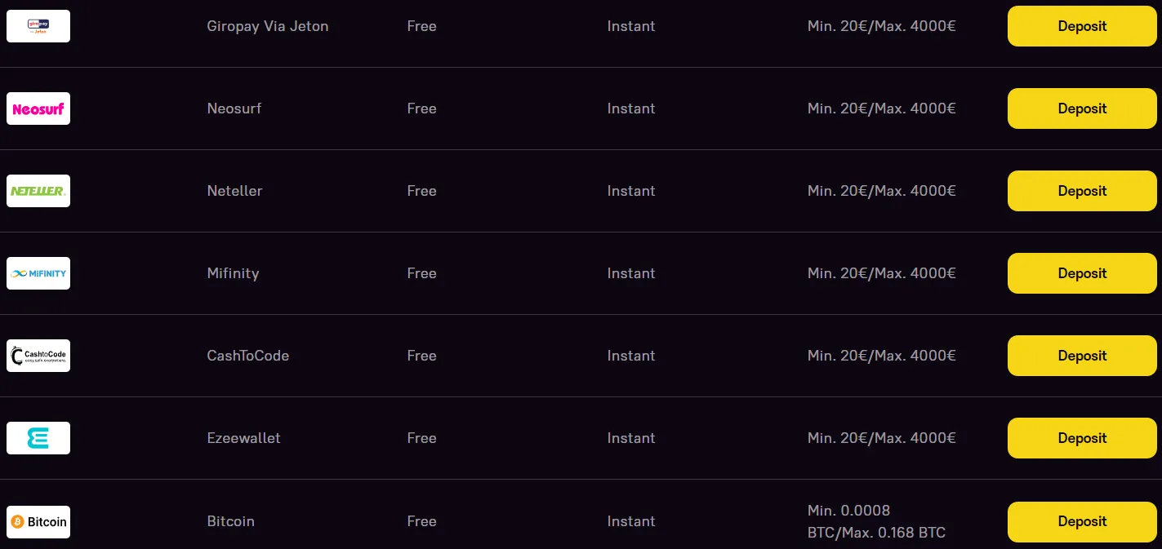The width and height of the screenshot is (1162, 549).
Task: Deposit using Bitcoin button
Action: (1082, 521)
